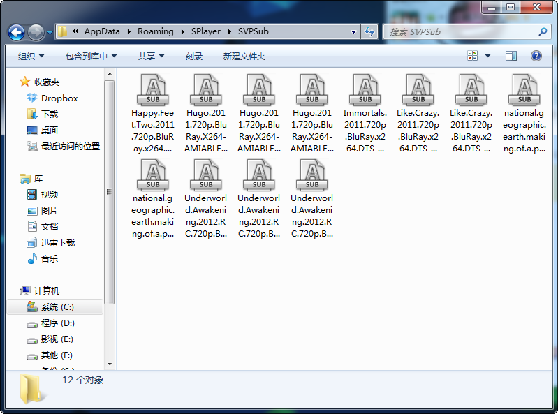Navigate to AppData in the breadcrumb

102,31
